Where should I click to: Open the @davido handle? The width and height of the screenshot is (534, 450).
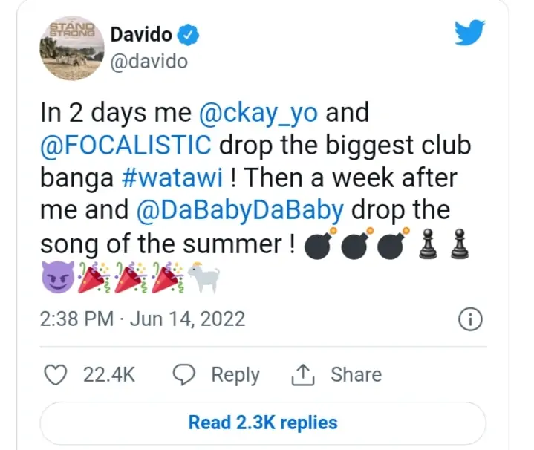149,62
